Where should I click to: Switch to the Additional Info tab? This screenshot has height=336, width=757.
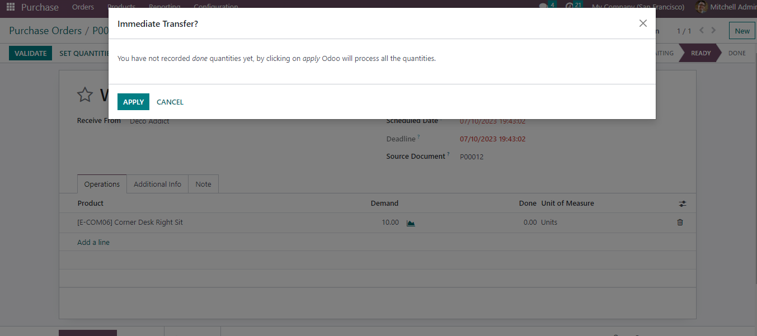(x=157, y=184)
